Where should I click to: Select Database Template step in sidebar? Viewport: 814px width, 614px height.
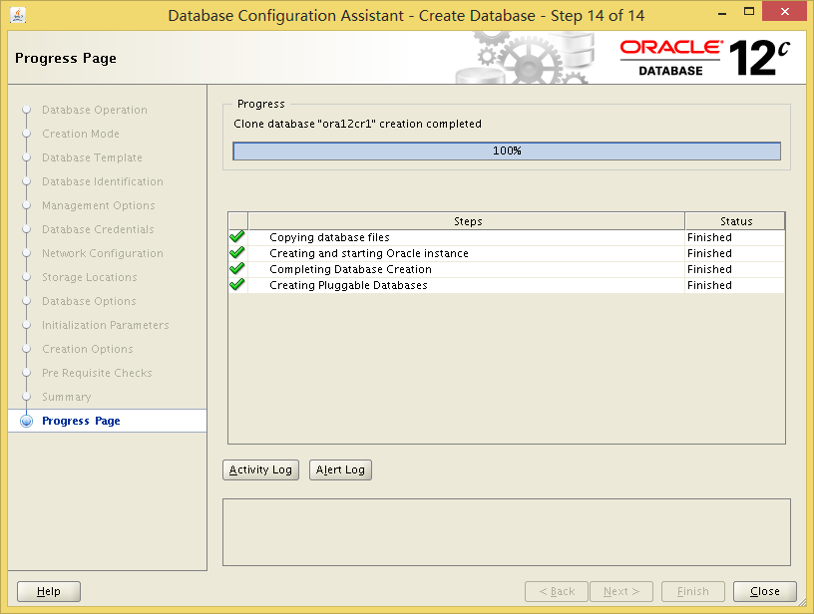coord(92,157)
